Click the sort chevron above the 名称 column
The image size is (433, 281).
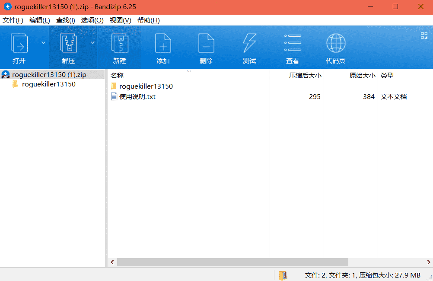tap(189, 72)
